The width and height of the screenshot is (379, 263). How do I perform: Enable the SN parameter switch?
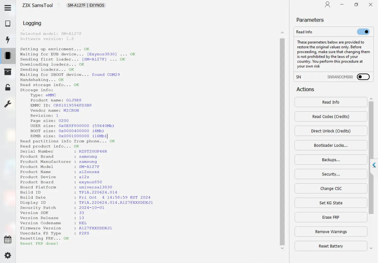(363, 77)
